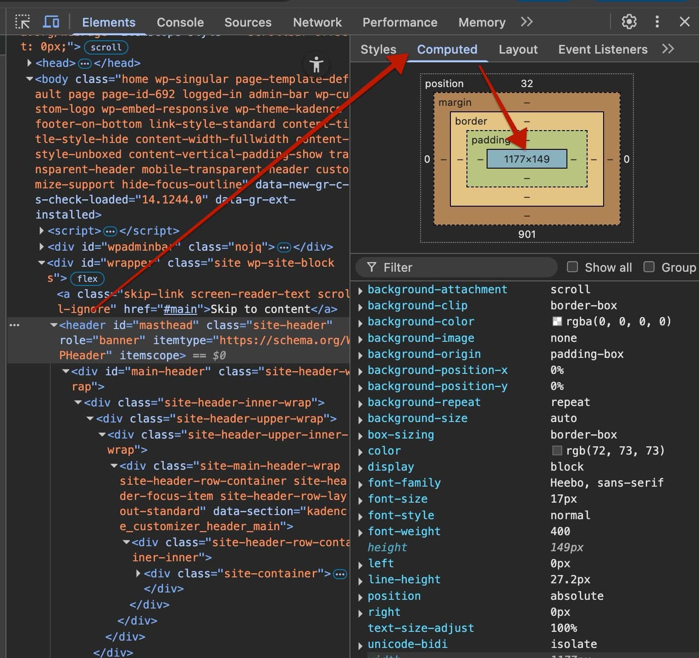Open the DevTools three-dot menu

pos(657,22)
